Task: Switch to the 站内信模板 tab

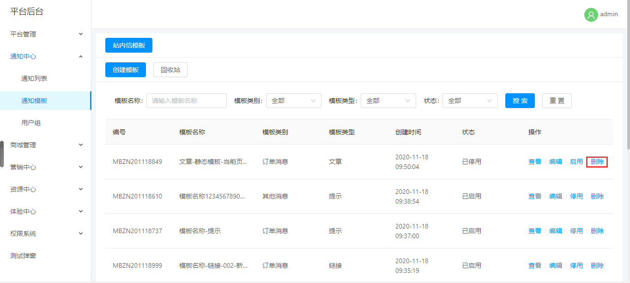Action: 129,45
